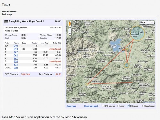This screenshot has width=160, height=120.
Task: Click the Window Open time 11:30
Action: click(23, 35)
